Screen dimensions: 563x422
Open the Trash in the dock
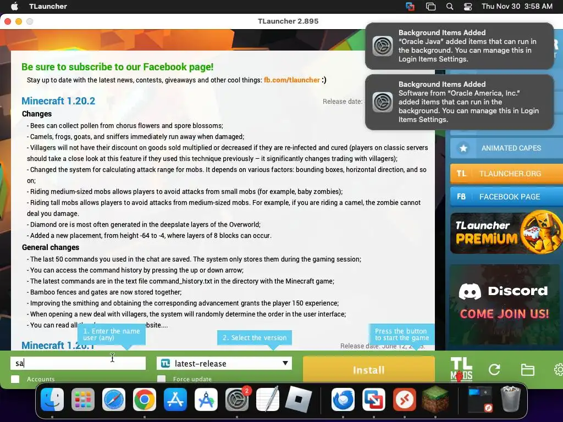coord(510,399)
